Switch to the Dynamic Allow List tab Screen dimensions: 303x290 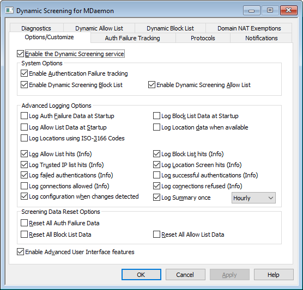click(99, 28)
